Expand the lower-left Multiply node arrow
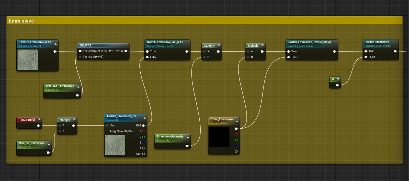Viewport: 409px width, 181px height. pos(74,119)
